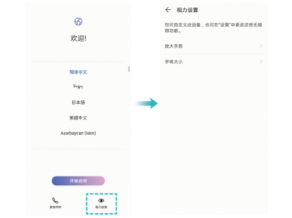This screenshot has width=292, height=218.
Task: Tap the 开始启用 start button
Action: [78, 181]
